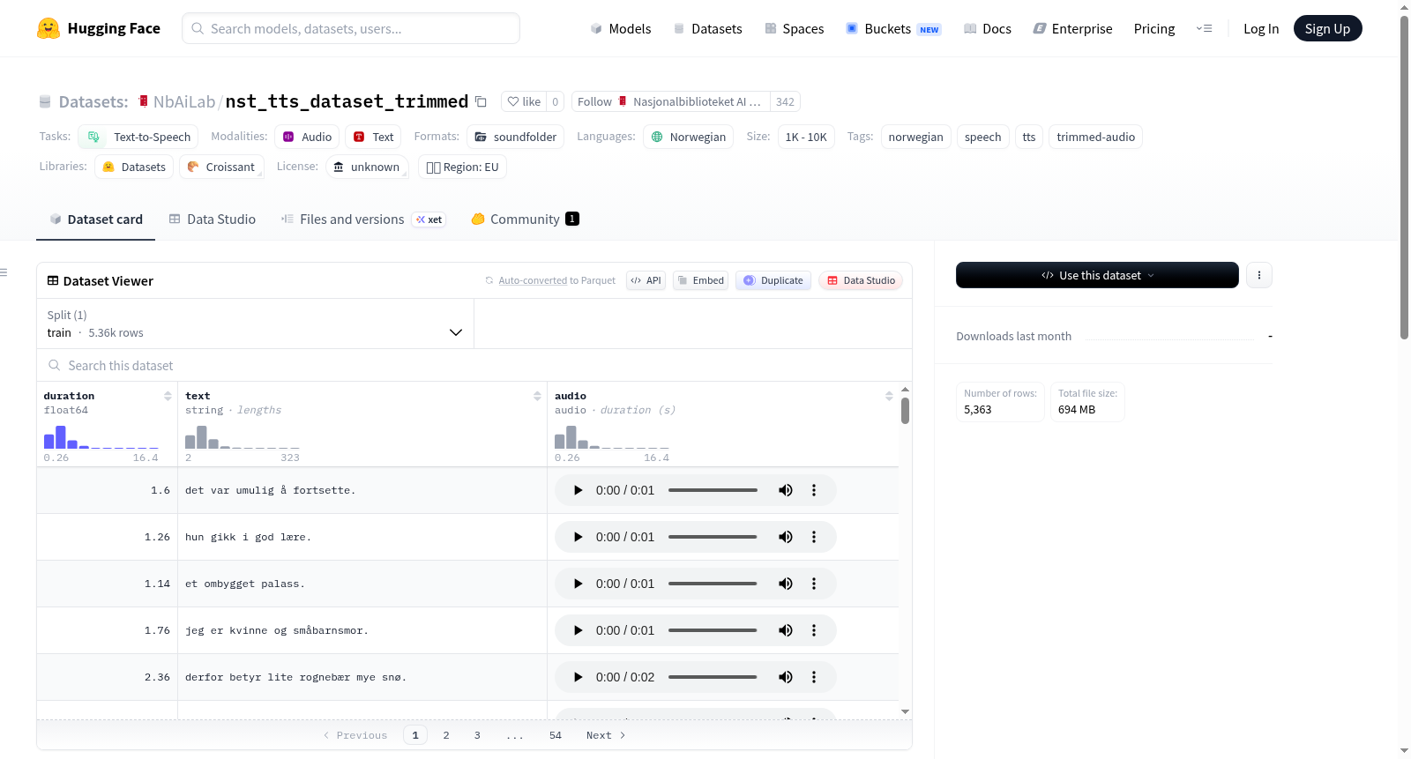Focus the main search models field
This screenshot has width=1411, height=759.
[351, 28]
